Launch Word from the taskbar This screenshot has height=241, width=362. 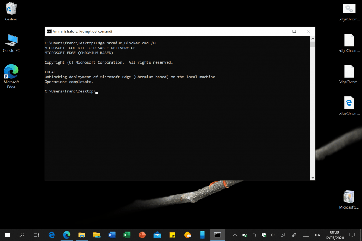(x=112, y=235)
